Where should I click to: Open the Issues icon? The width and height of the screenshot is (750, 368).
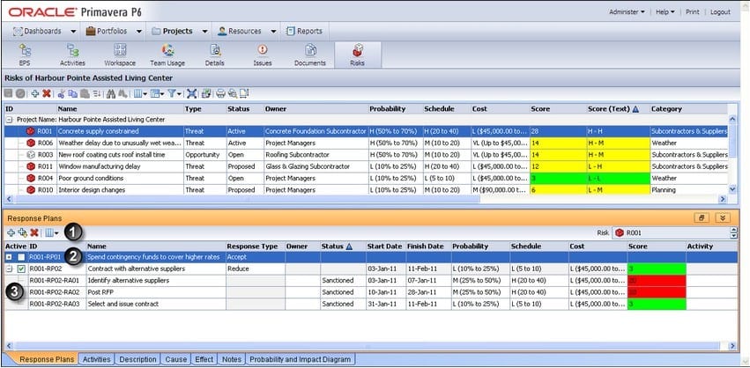263,54
